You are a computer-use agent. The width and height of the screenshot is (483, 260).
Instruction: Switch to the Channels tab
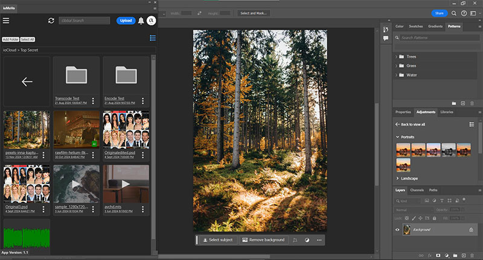pyautogui.click(x=417, y=190)
